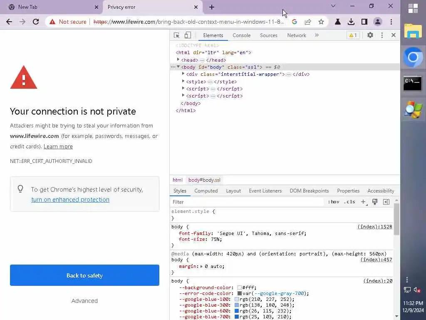
Task: Click the Google icon in address bar
Action: click(x=294, y=22)
